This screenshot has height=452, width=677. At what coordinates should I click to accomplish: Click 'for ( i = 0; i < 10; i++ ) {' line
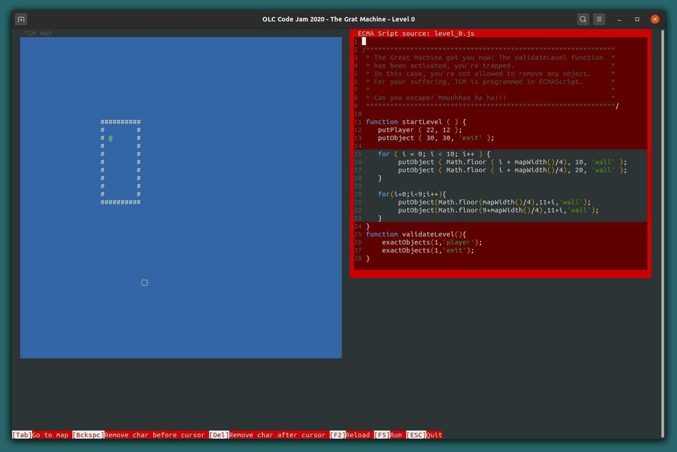pyautogui.click(x=434, y=154)
